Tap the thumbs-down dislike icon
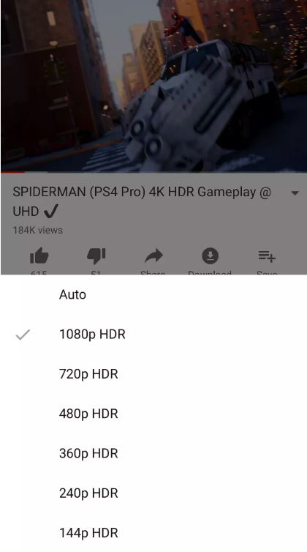The image size is (307, 552). click(x=96, y=256)
